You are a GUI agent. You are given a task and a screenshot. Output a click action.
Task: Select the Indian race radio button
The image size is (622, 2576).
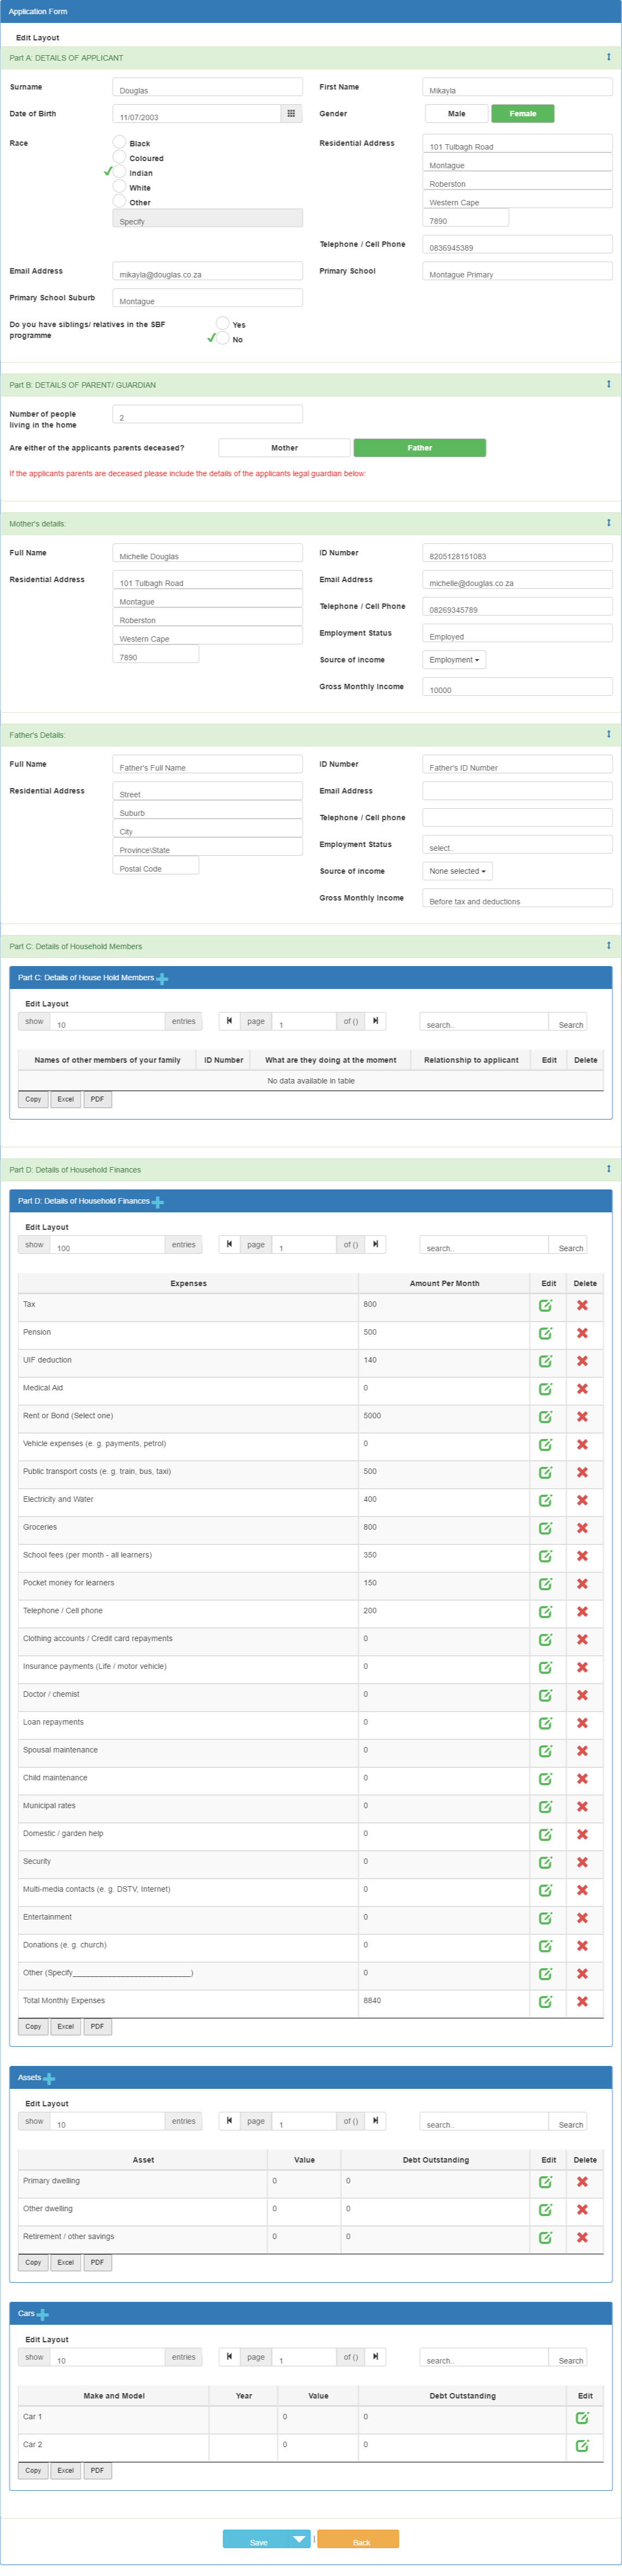pos(120,172)
